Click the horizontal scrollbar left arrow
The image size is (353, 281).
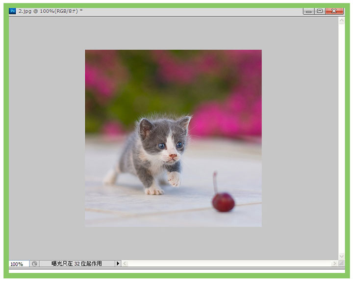pyautogui.click(x=125, y=264)
